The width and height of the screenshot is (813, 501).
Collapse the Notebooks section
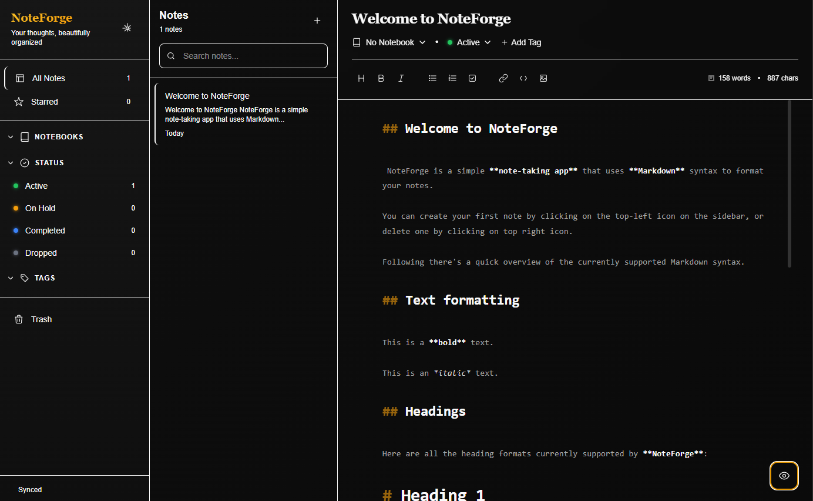[x=11, y=137]
